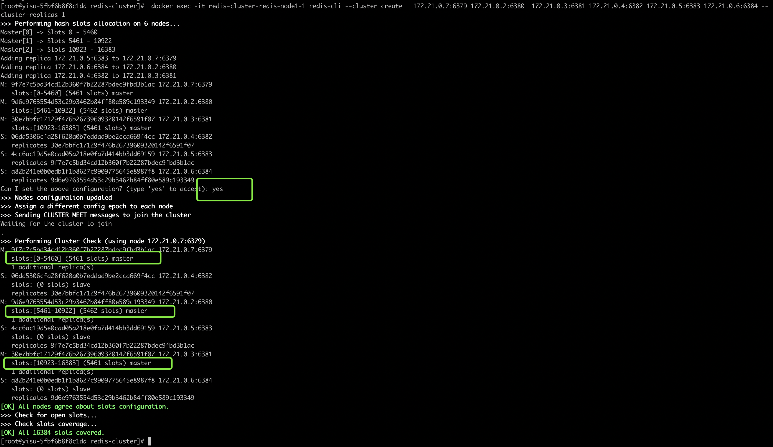This screenshot has width=773, height=447.
Task: Click 'Waiting for the cluster to join' text
Action: [56, 224]
